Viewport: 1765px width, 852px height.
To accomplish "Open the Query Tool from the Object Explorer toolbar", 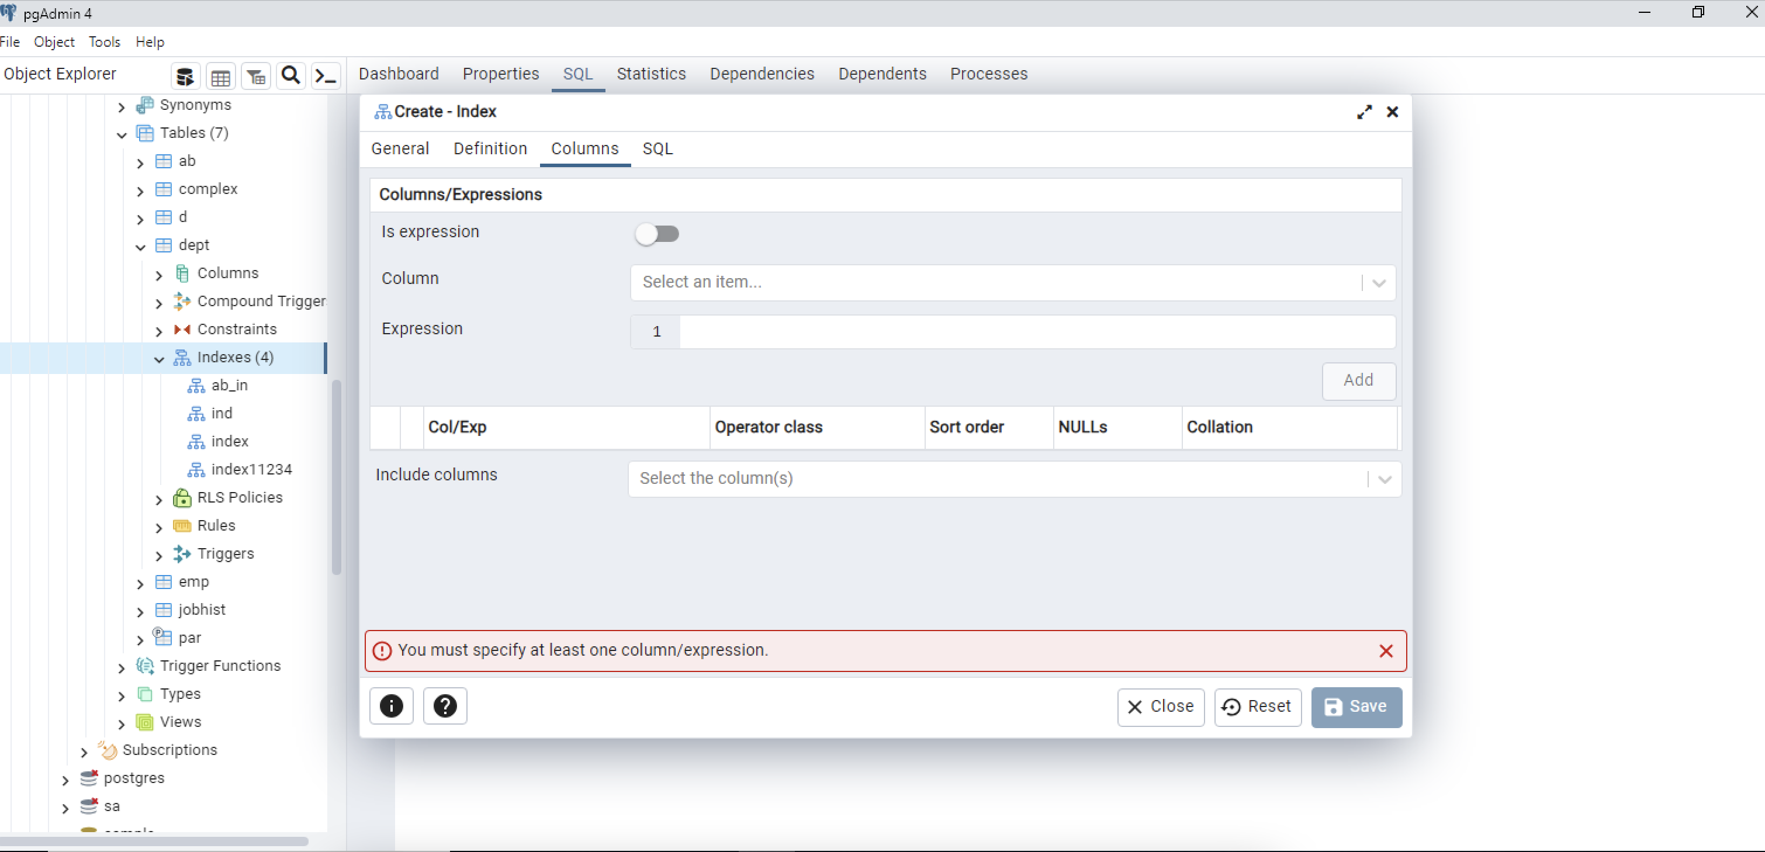I will coord(326,75).
